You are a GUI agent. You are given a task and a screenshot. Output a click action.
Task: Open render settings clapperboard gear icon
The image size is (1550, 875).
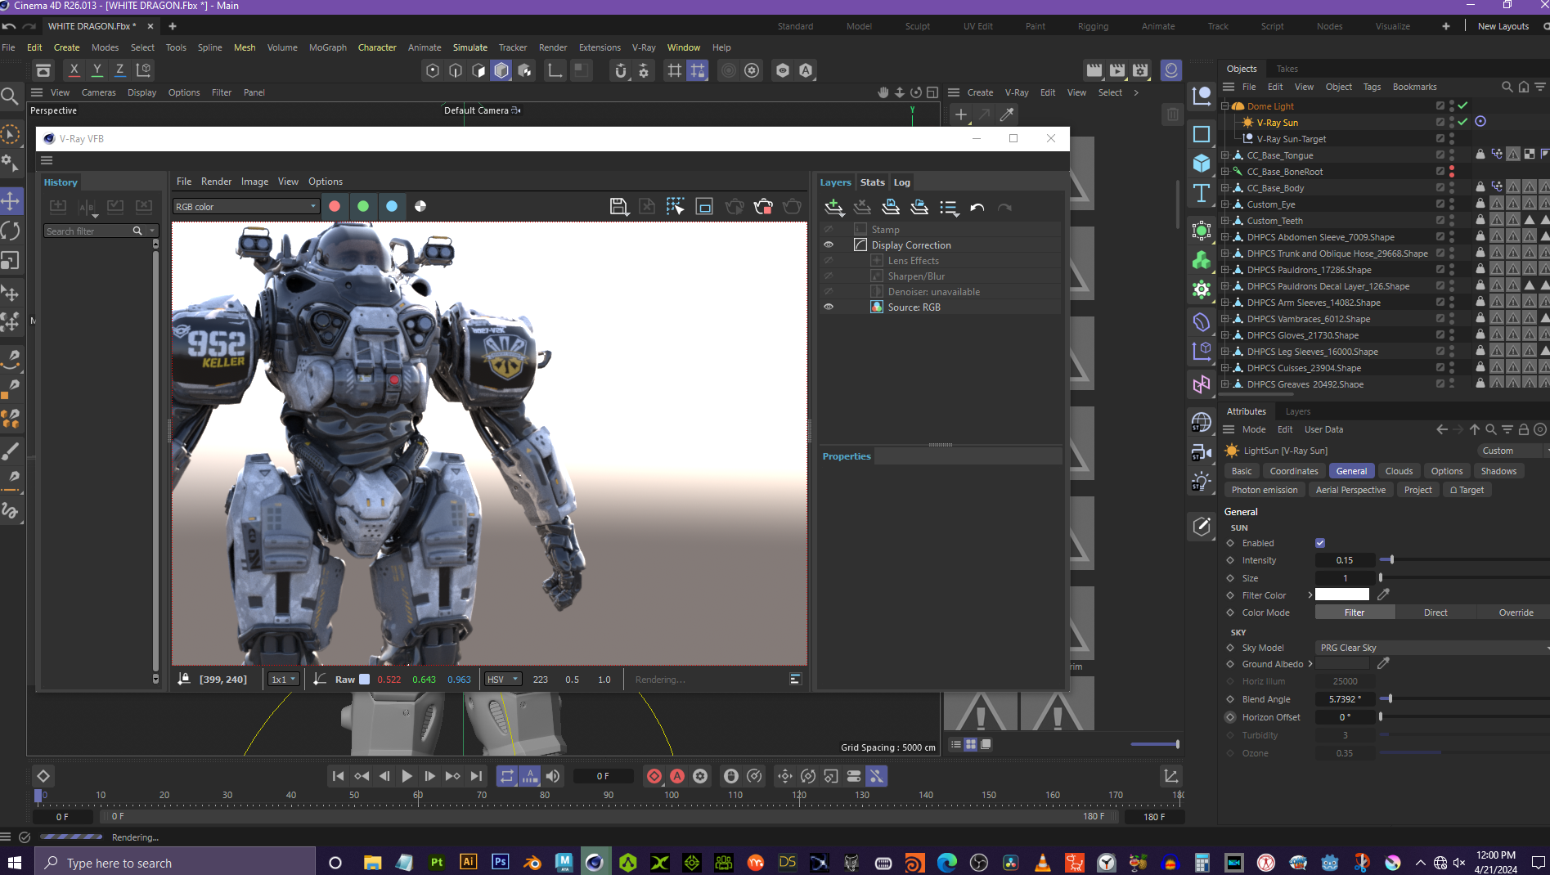click(x=1141, y=70)
